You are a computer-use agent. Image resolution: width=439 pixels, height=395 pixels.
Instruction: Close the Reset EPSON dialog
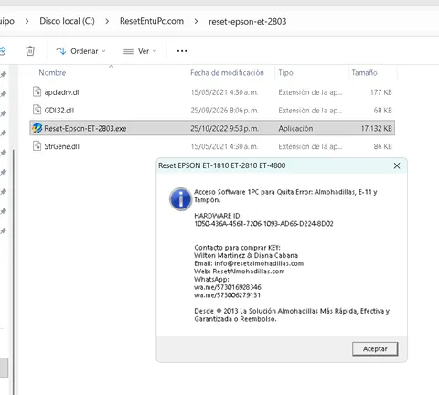(x=397, y=165)
